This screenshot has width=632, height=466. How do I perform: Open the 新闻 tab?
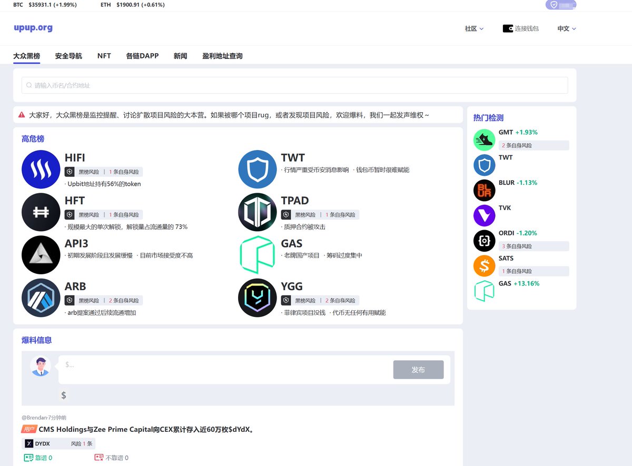point(180,56)
